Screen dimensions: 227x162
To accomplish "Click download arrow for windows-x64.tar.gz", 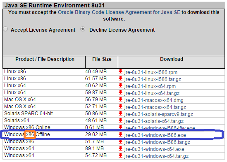I will [120, 156].
